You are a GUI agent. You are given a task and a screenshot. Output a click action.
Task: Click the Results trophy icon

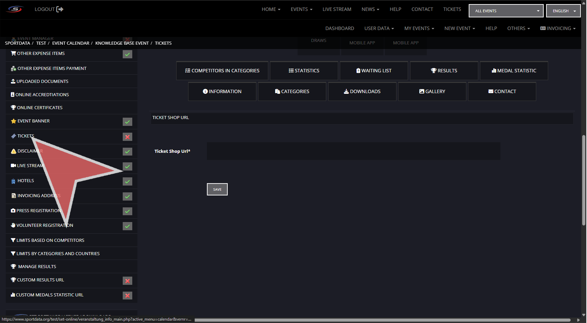(434, 71)
